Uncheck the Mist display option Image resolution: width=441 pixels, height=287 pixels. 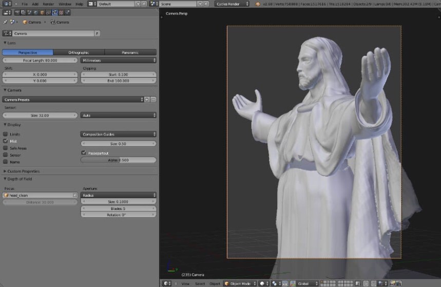[x=6, y=141]
